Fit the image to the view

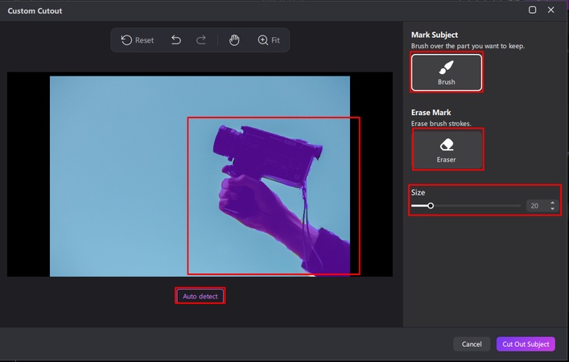(x=269, y=40)
